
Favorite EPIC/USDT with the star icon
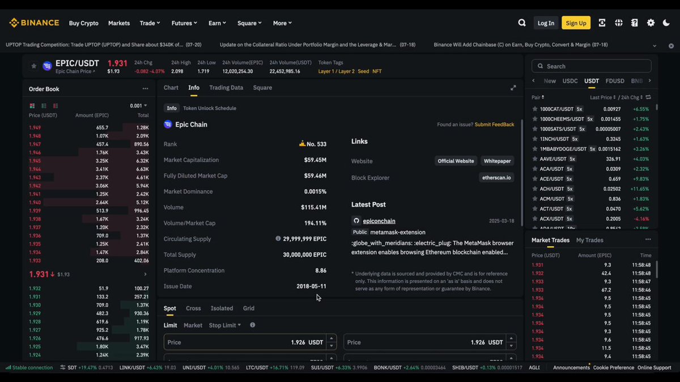coord(33,66)
